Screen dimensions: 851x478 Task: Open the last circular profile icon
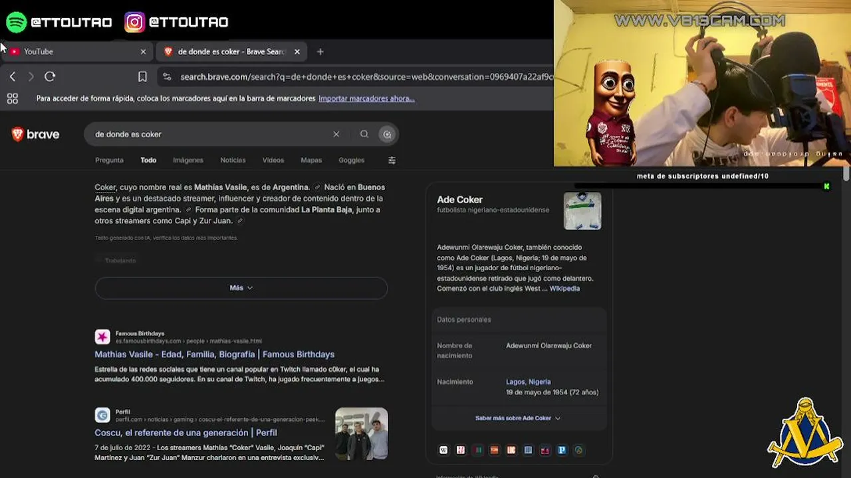click(578, 450)
